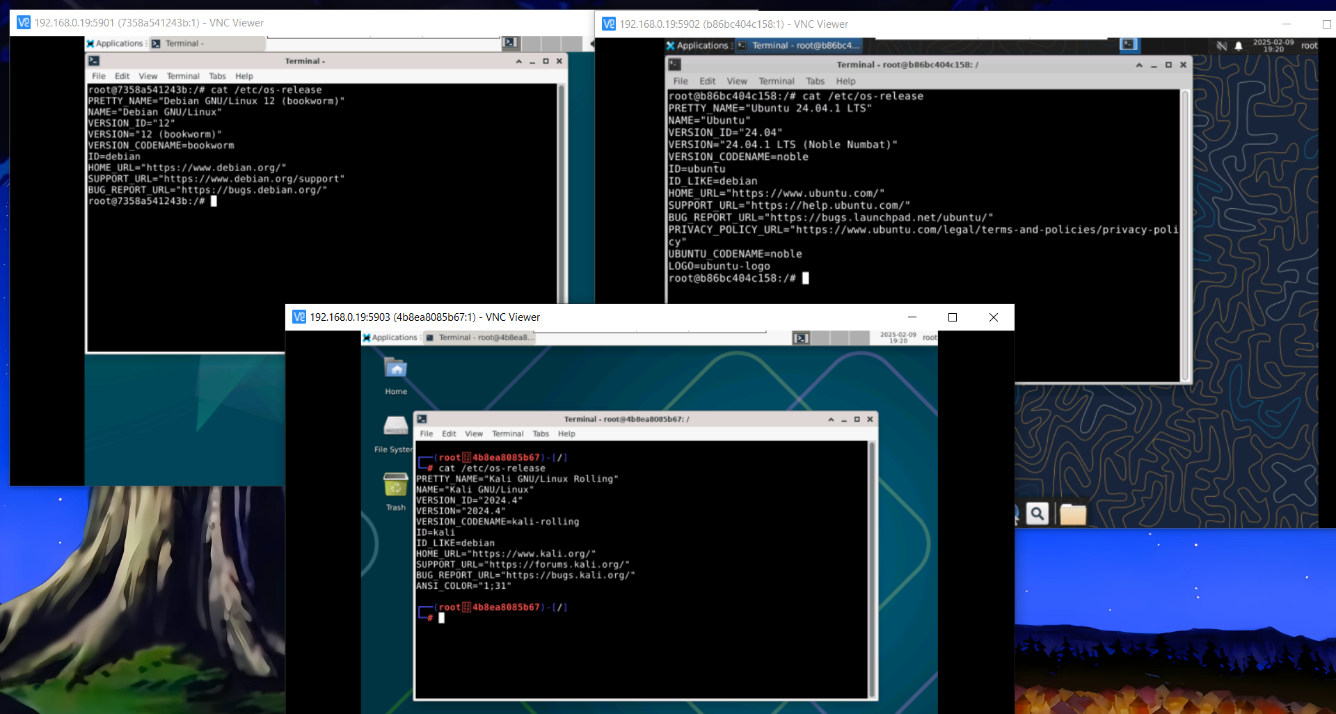Click the terminal icon in Kali Terminal title bar

coord(422,419)
